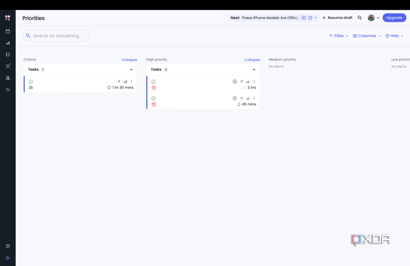The width and height of the screenshot is (410, 266).
Task: Set priority bars on the 45 mins task
Action: pyautogui.click(x=248, y=98)
